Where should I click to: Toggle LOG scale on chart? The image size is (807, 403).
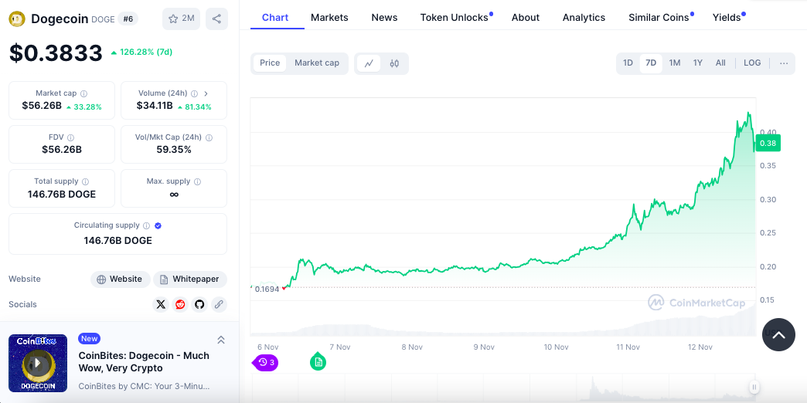click(752, 63)
